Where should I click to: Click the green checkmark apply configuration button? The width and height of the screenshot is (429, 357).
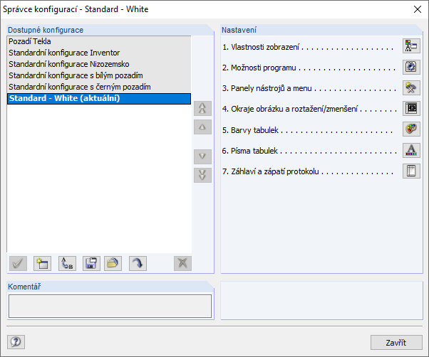(x=18, y=263)
